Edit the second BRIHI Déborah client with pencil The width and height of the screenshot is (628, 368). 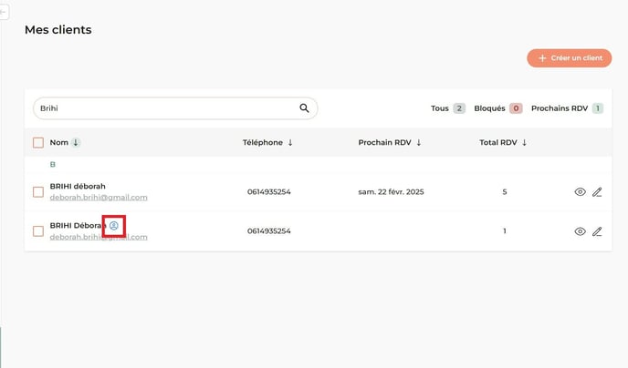pyautogui.click(x=597, y=231)
